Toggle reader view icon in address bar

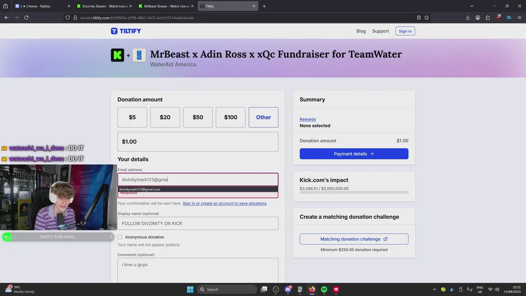(x=419, y=18)
